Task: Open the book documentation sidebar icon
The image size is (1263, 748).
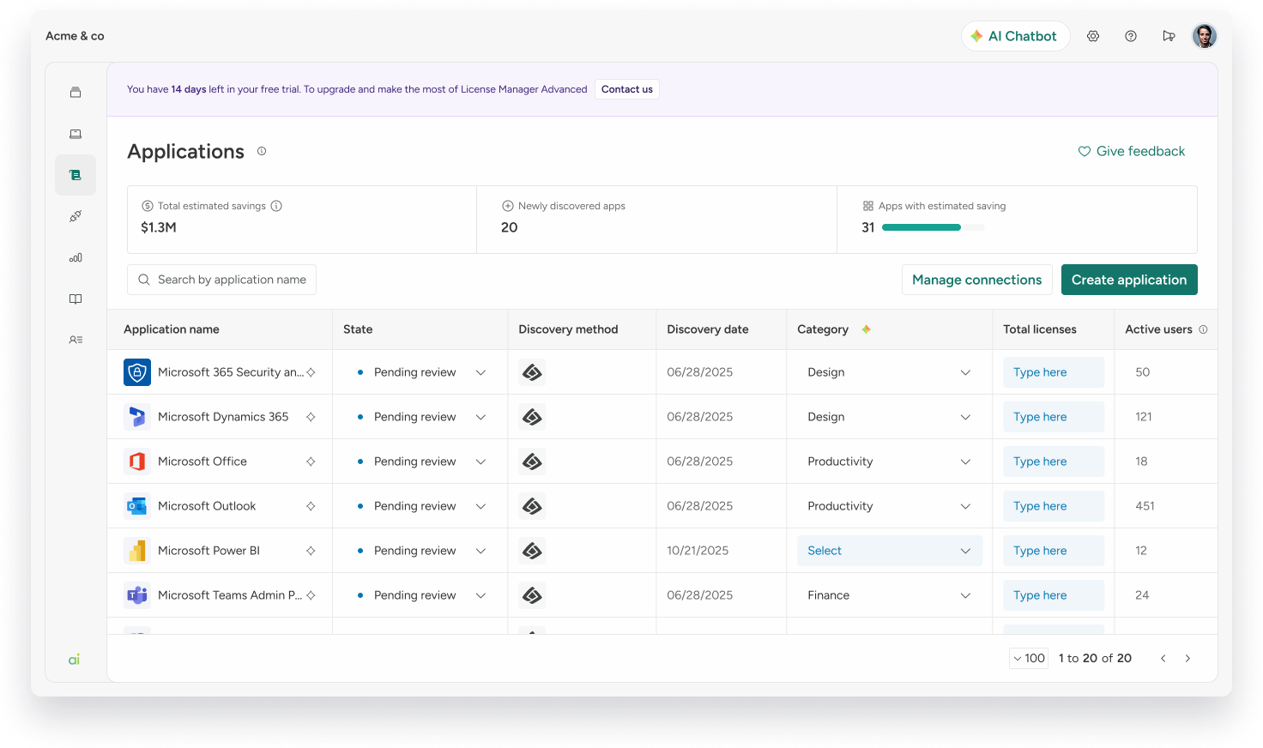Action: [x=76, y=299]
